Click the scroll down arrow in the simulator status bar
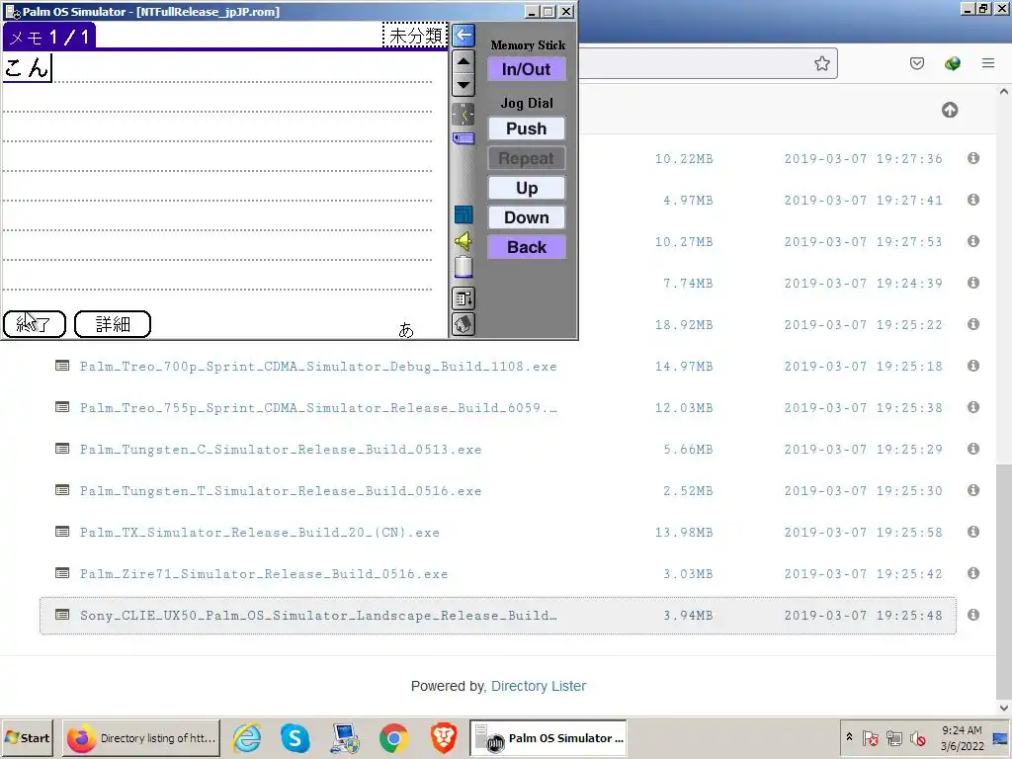Screen dimensions: 1012x759 [x=464, y=85]
